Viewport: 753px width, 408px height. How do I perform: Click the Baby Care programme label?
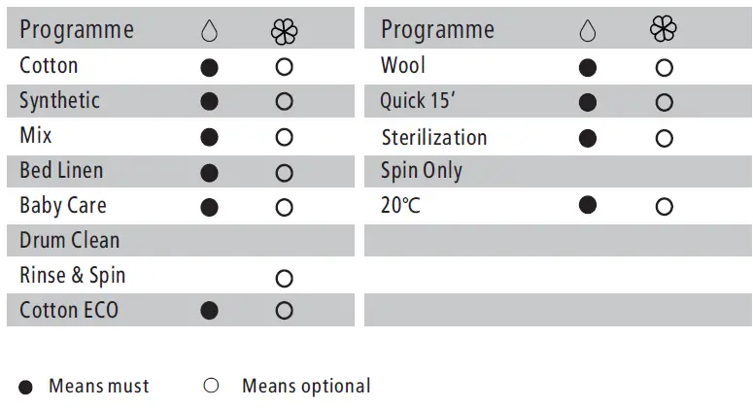(x=63, y=206)
